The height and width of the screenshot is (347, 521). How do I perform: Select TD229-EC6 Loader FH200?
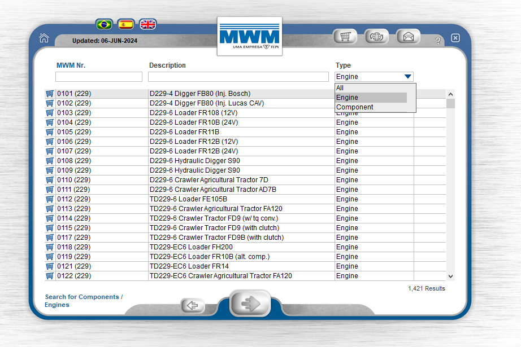click(191, 247)
